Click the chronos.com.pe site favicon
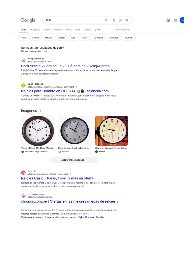The image size is (196, 262). pos(23,196)
